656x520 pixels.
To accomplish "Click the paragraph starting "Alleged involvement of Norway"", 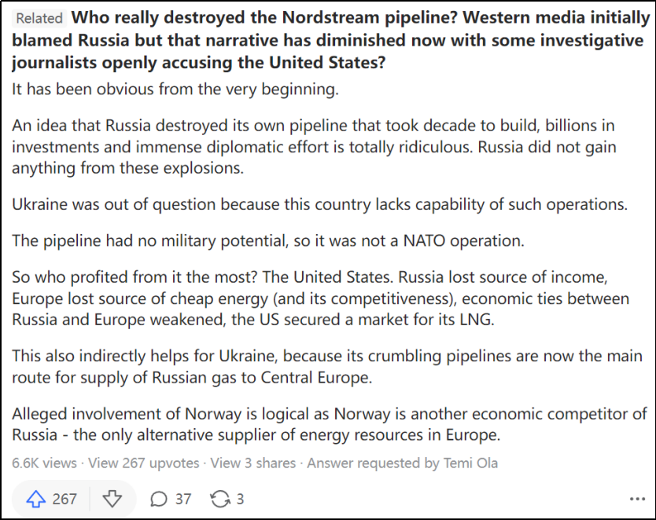I will pyautogui.click(x=329, y=424).
